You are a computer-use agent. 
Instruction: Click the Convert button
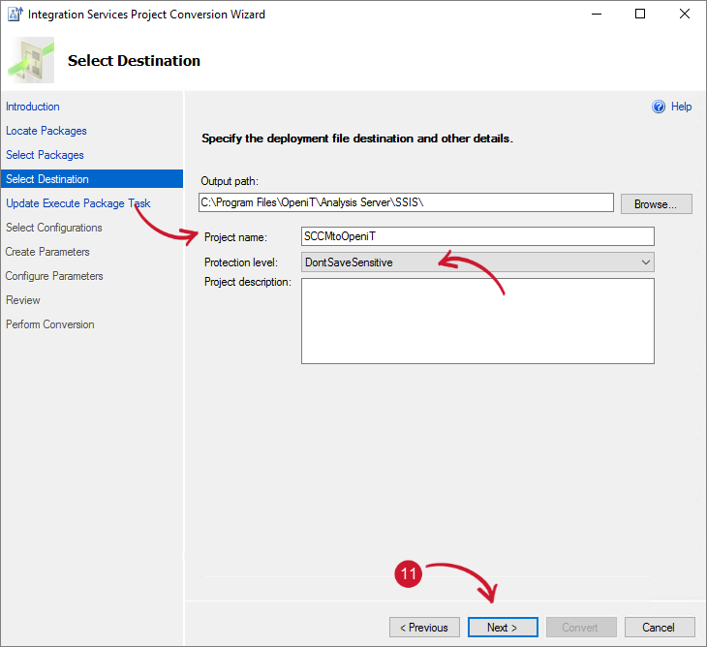tap(581, 628)
